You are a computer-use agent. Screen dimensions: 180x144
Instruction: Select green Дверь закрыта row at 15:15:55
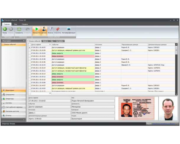[102, 53]
